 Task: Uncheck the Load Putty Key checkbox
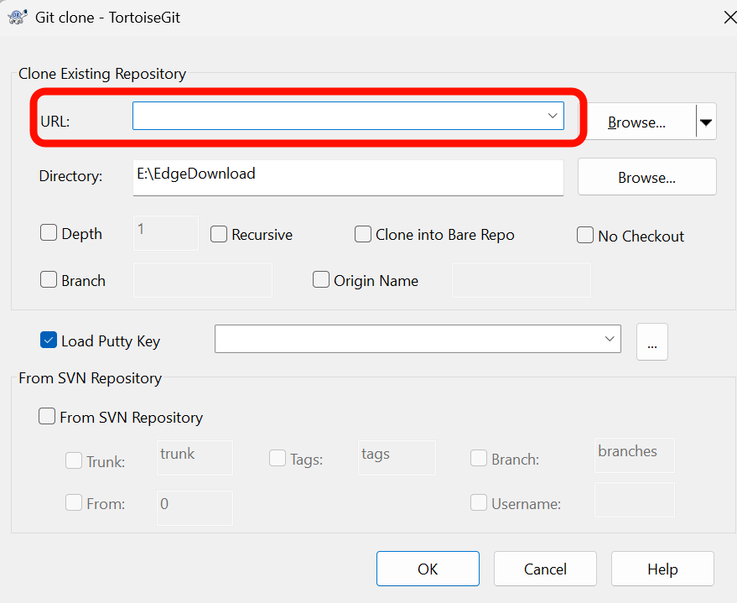[49, 340]
